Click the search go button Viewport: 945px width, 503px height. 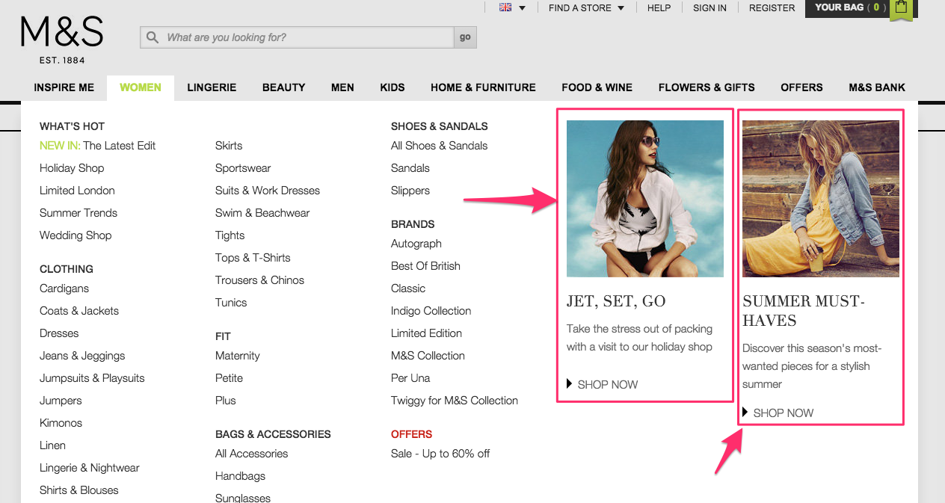pos(465,37)
